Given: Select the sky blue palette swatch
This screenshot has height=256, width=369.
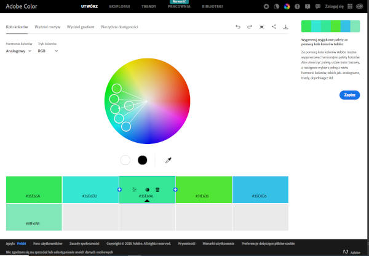Looking at the screenshot, I should (260, 190).
